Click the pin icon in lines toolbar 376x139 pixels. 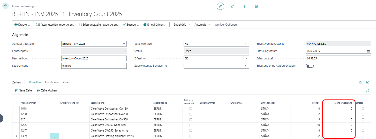(x=368, y=91)
